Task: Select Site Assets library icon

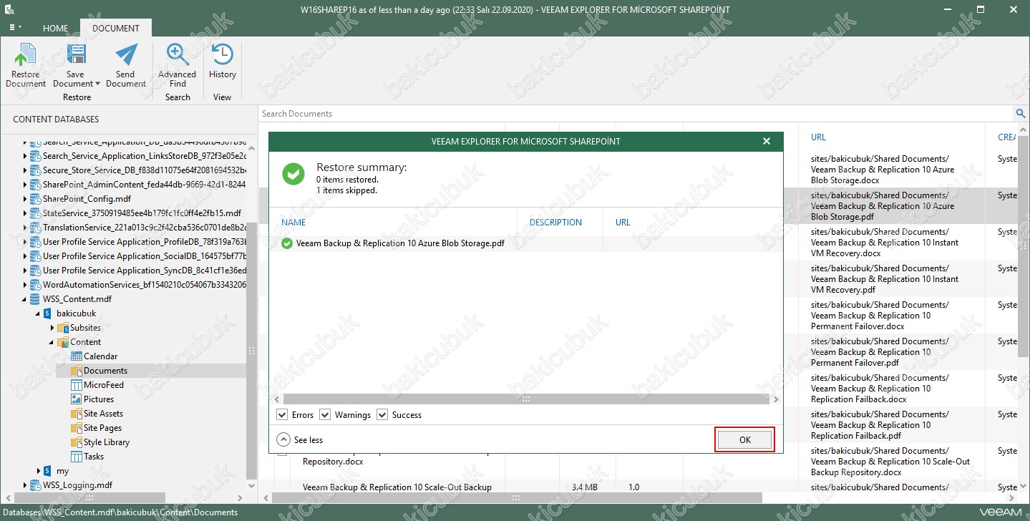Action: pyautogui.click(x=77, y=414)
